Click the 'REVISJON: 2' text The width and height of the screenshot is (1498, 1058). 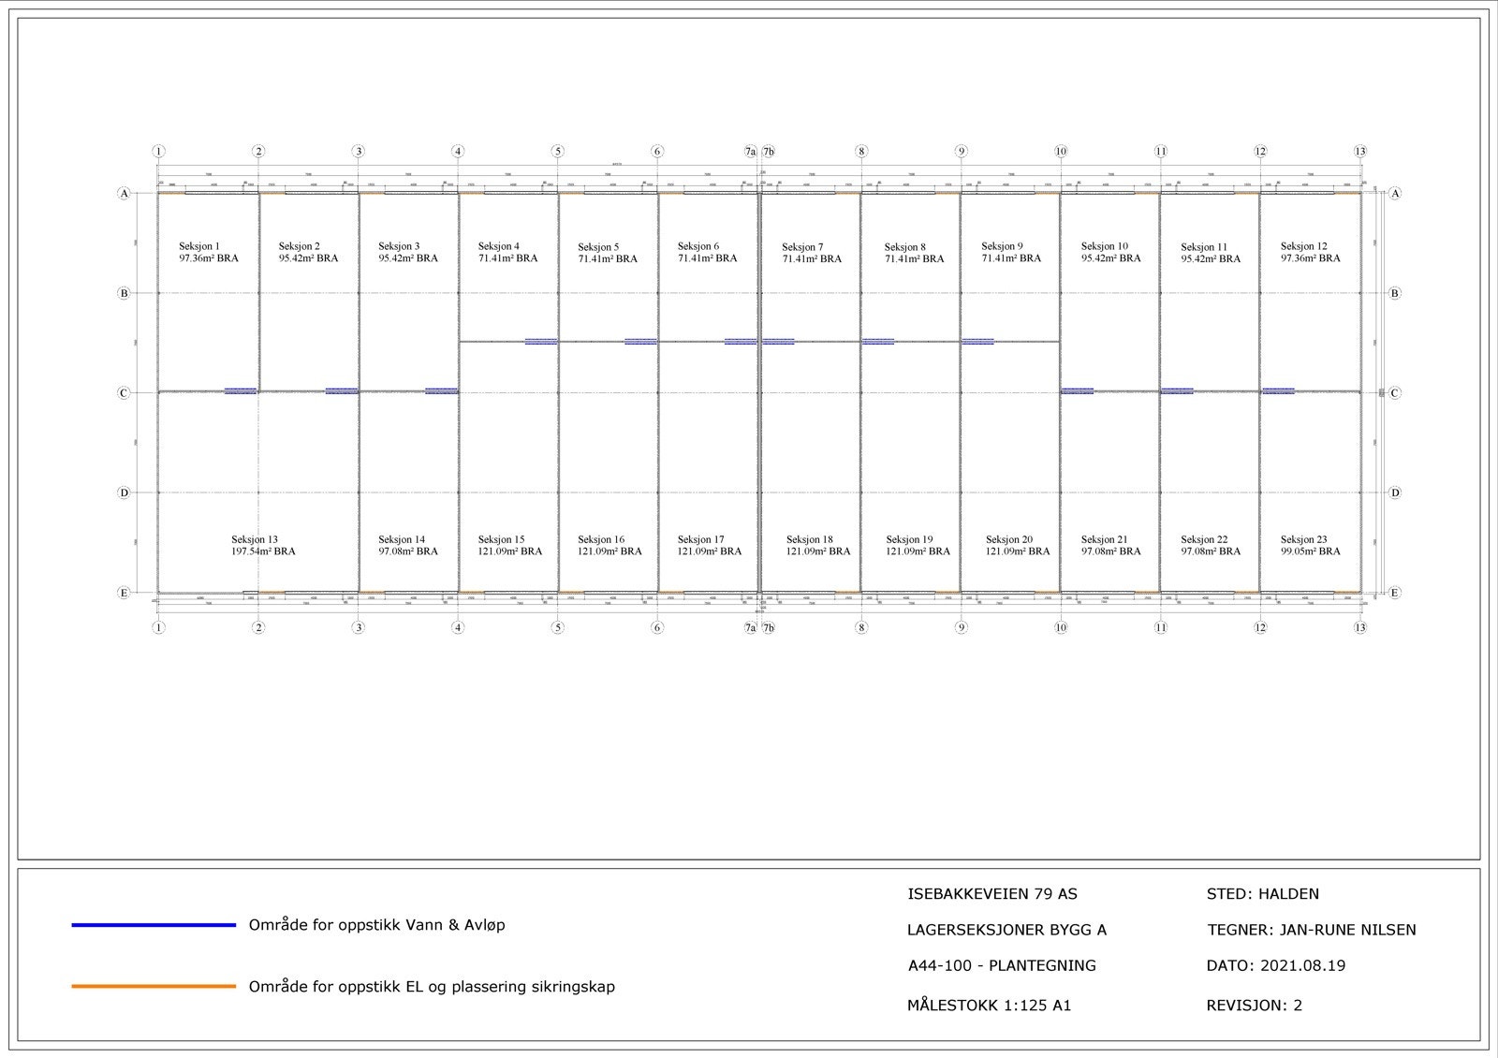(1255, 1006)
